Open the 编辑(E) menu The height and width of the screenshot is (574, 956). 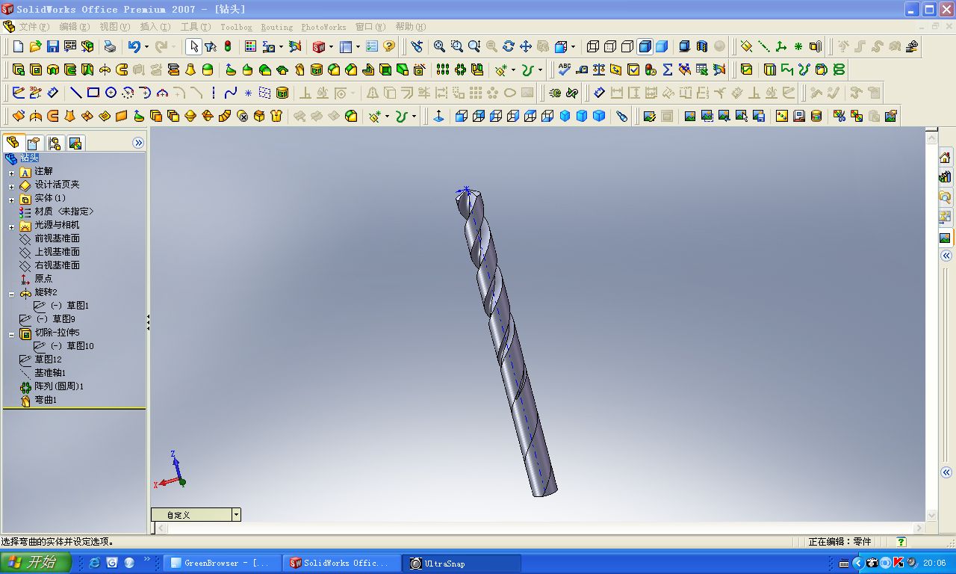click(x=75, y=27)
